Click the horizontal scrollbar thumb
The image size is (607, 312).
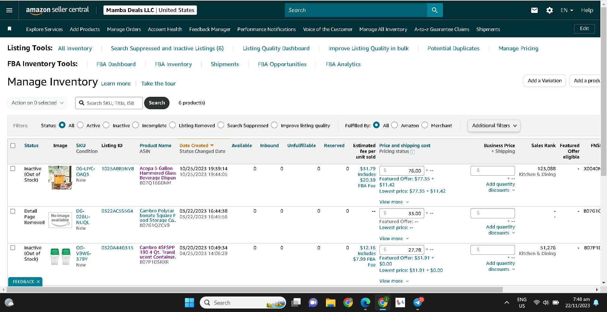pyautogui.click(x=254, y=290)
